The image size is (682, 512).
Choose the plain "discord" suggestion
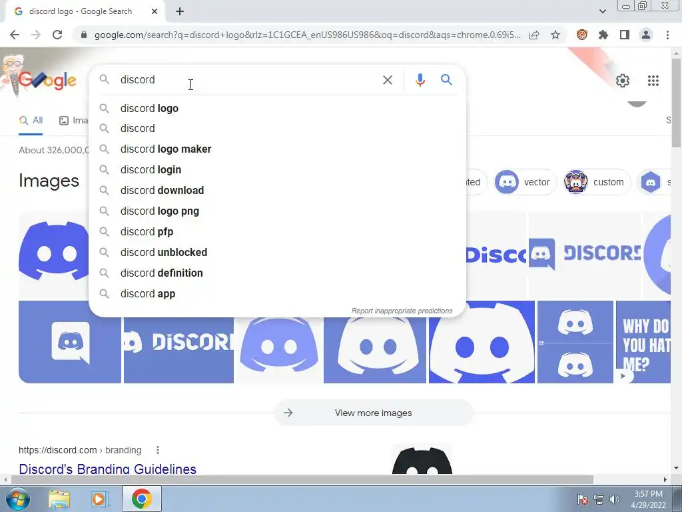tap(277, 129)
